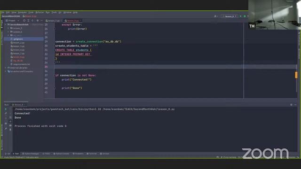Open the Run menu
Viewport: 301px width, 169px height.
pyautogui.click(x=48, y=13)
